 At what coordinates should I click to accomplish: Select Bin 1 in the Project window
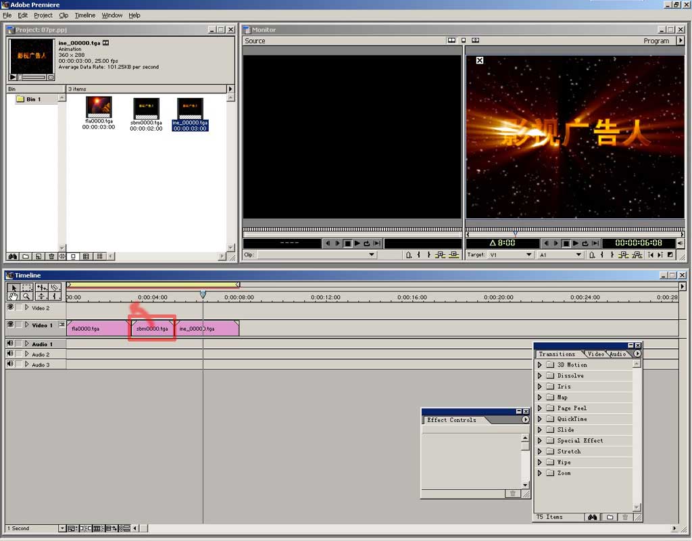point(33,99)
